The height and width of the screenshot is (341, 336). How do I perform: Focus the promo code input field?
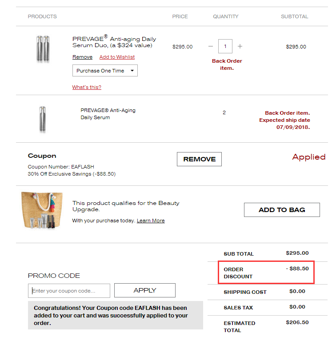pos(69,291)
